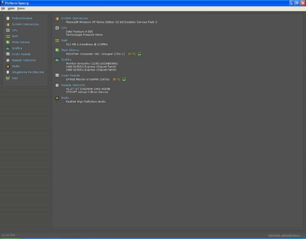Image resolution: width=306 pixels, height=239 pixels.
Task: Click the Intel Pentium 4 505 text
Action: [x=79, y=31]
